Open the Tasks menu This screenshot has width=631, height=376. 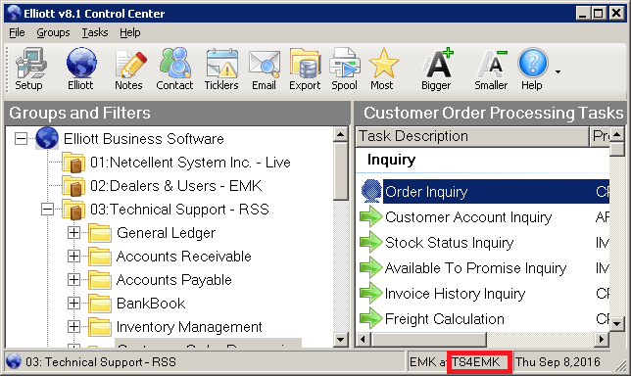coord(95,32)
